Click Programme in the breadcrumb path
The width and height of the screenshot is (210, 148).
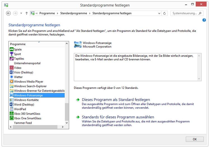tap(47, 13)
